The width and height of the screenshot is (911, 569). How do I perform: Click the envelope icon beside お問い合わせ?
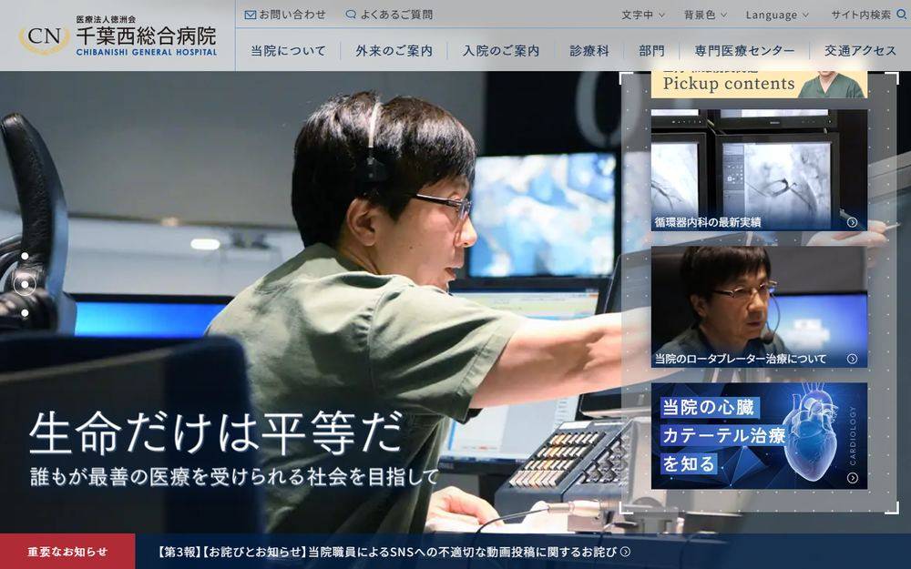(251, 15)
